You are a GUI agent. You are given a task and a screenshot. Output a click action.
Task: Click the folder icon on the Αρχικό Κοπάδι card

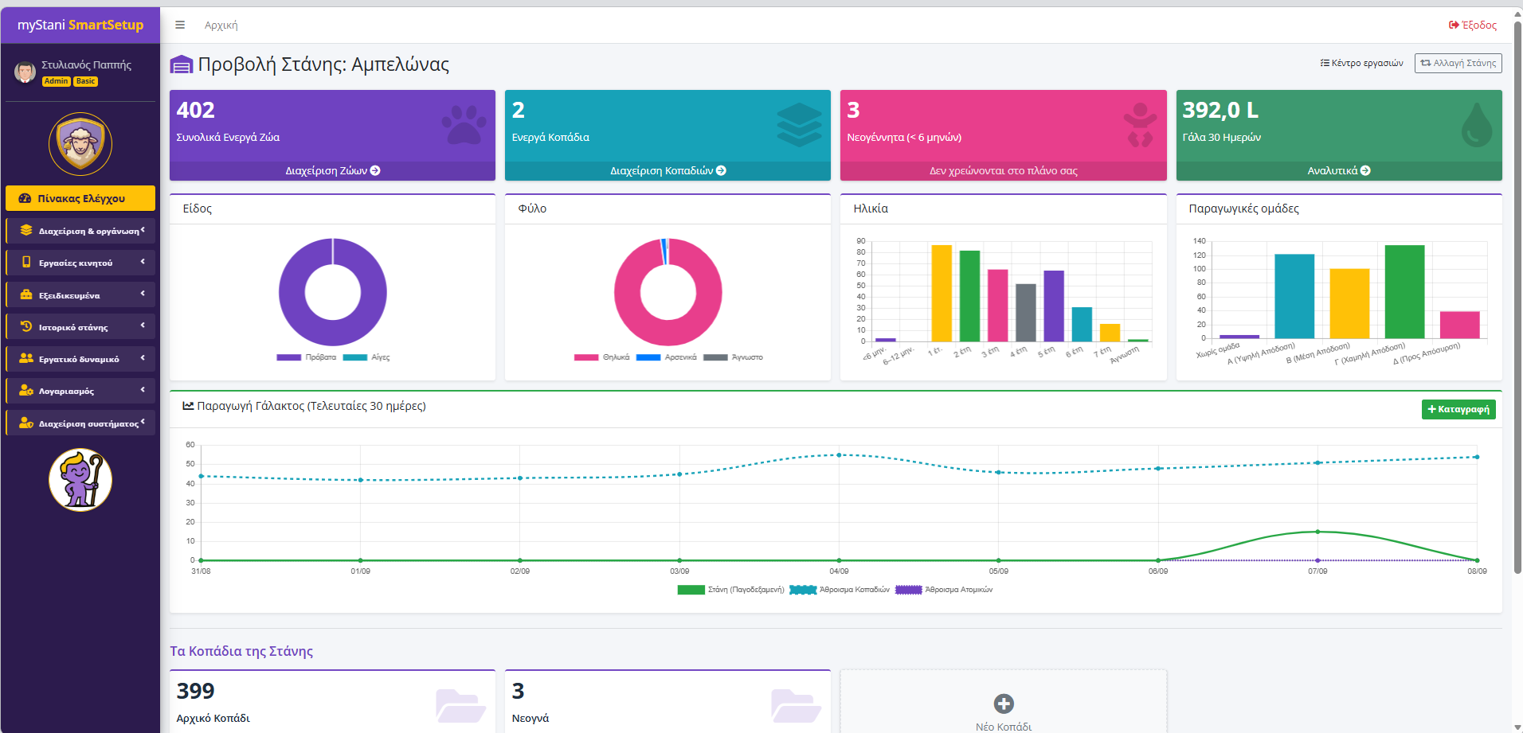point(460,705)
